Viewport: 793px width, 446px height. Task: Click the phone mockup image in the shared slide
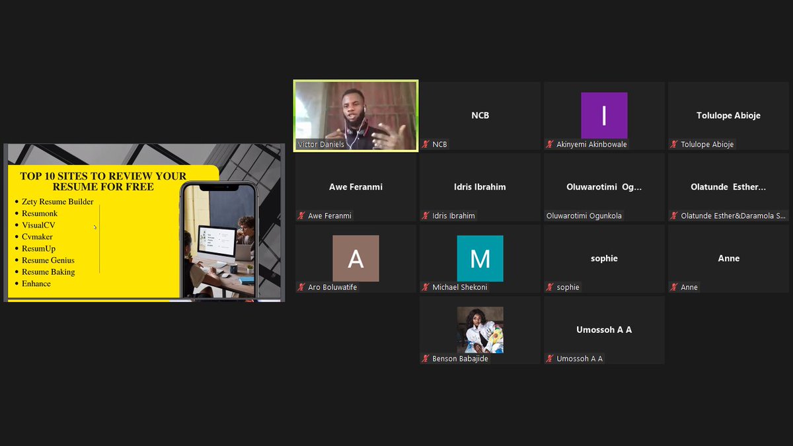point(219,241)
